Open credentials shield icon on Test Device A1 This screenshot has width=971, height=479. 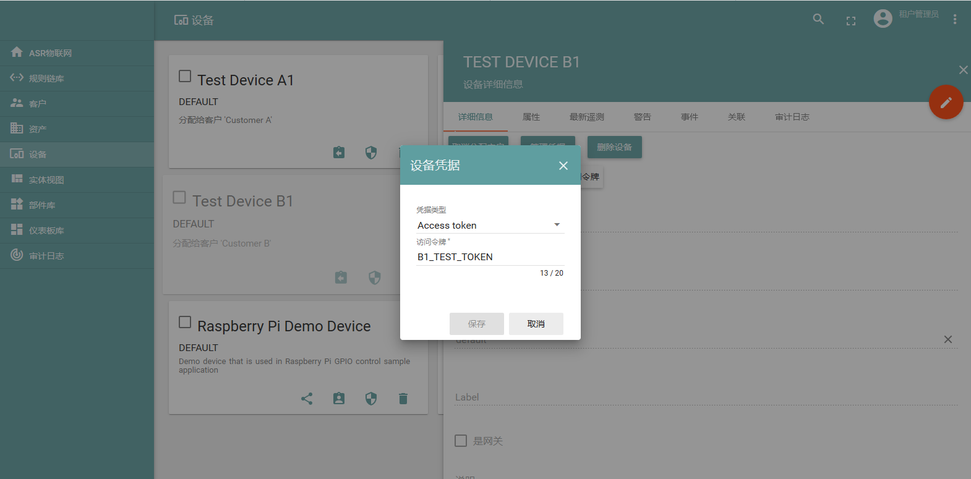[x=371, y=153]
